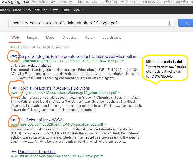Open the arrow next to funjournal.org URL
This screenshot has height=159, width=193.
123,61
